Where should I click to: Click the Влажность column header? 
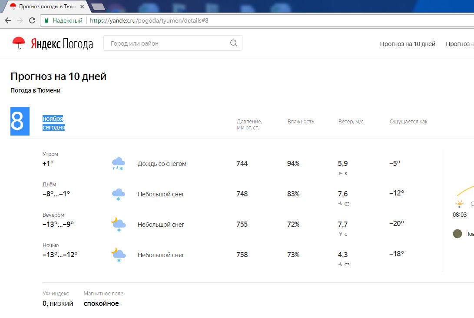(x=301, y=122)
